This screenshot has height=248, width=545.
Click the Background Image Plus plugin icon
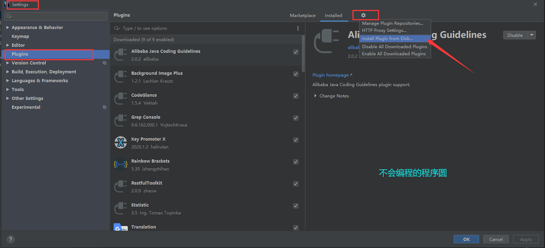[x=121, y=77]
